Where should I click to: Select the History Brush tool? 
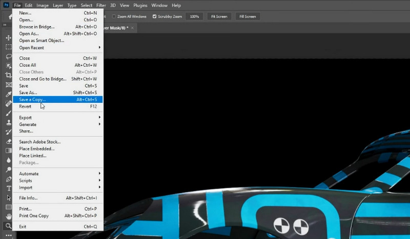point(8,132)
